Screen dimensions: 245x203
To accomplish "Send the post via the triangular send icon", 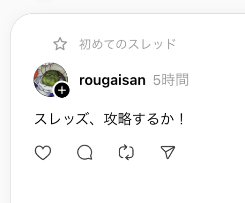I will [x=168, y=152].
